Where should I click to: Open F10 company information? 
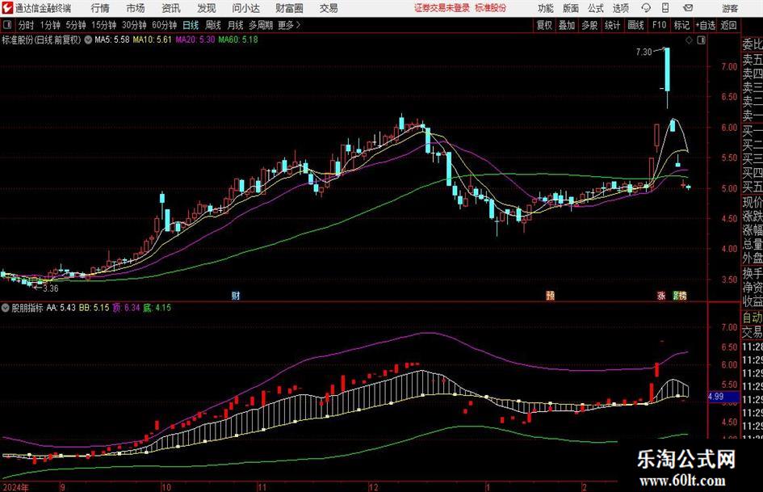coord(660,25)
